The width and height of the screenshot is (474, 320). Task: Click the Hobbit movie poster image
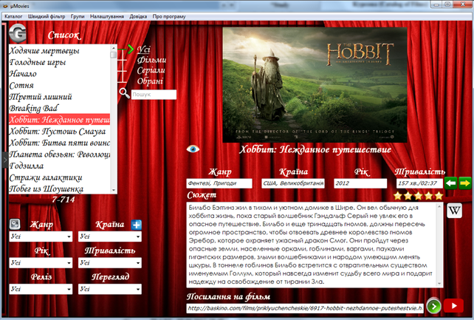click(x=315, y=85)
